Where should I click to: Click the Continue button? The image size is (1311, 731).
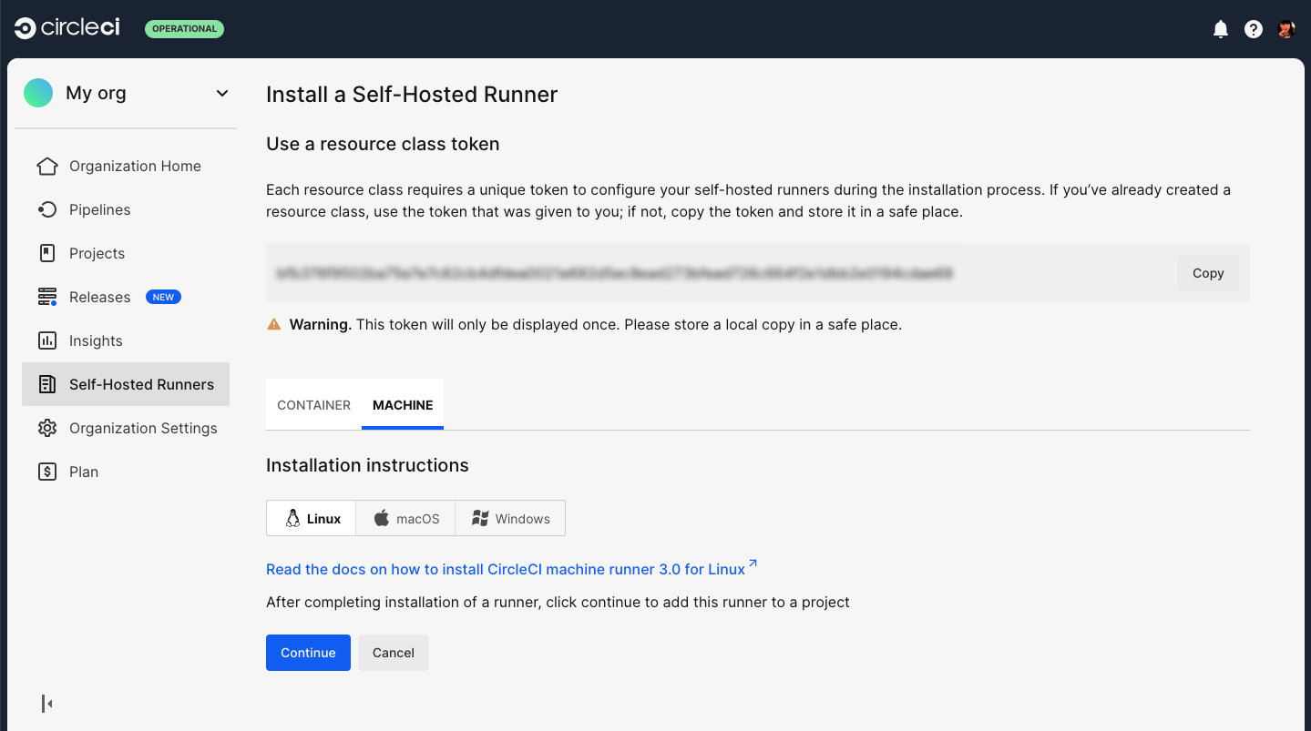tap(308, 653)
